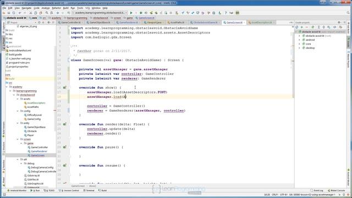Open the Event Log
The height and width of the screenshot is (198, 352).
(317, 191)
